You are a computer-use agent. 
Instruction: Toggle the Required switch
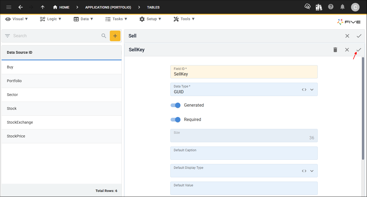pyautogui.click(x=176, y=120)
